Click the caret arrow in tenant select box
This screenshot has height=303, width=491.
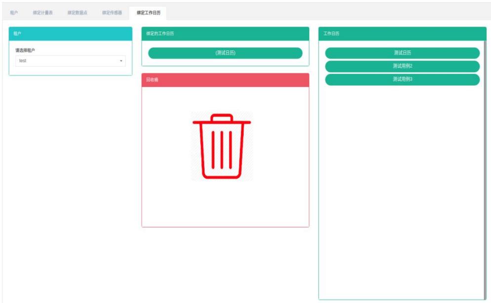[121, 61]
